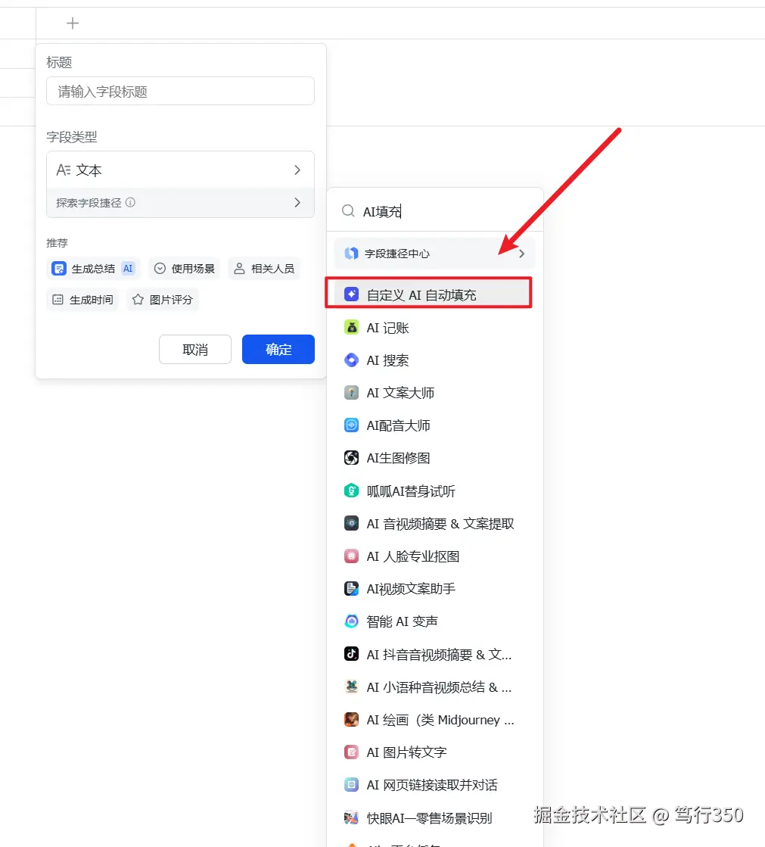Click 自定义 AI 自动填充 sparkle icon
The image size is (765, 847).
[x=351, y=294]
